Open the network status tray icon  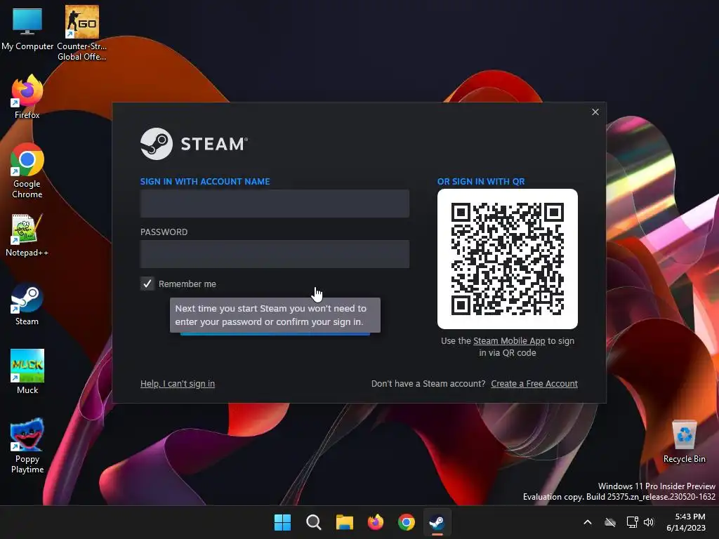[x=632, y=522]
